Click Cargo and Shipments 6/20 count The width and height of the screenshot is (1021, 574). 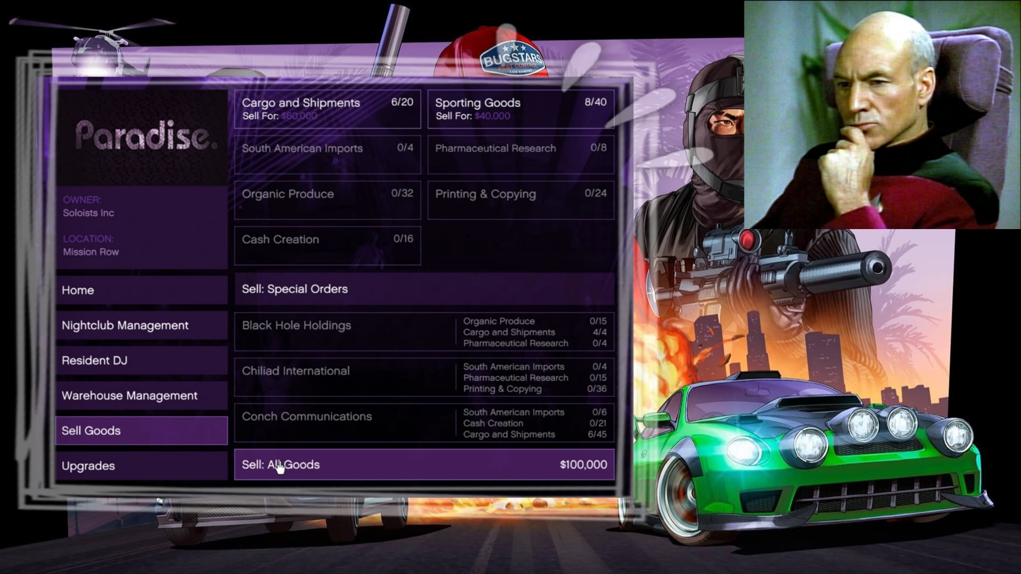(x=402, y=102)
